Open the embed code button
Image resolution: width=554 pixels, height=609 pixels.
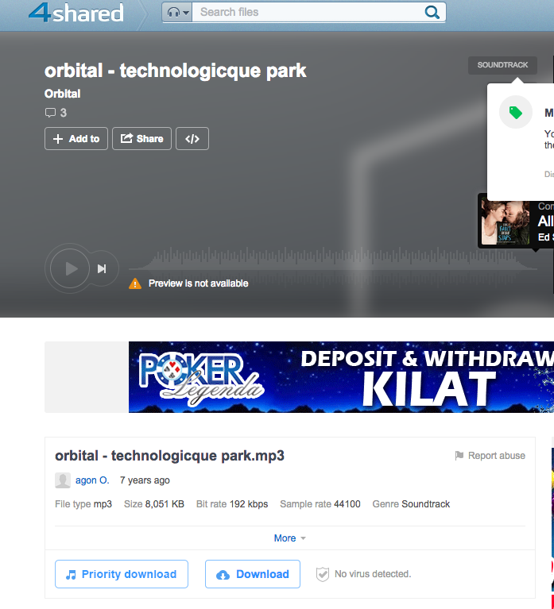(192, 139)
